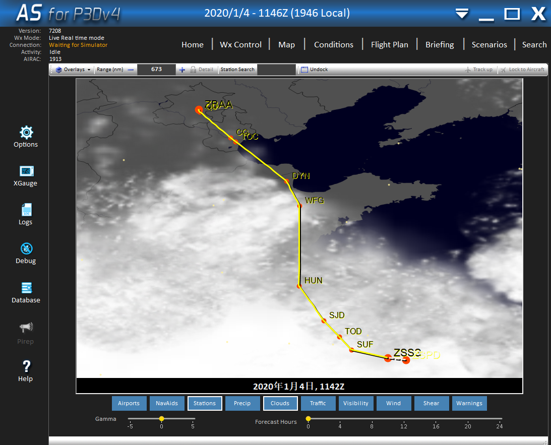Open the XGauge sidebar icon

[26, 172]
